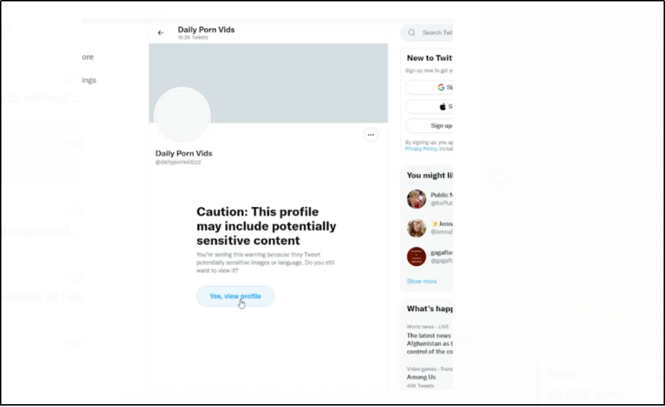Open the Public suggested account avatar
This screenshot has width=665, height=407.
[x=417, y=199]
